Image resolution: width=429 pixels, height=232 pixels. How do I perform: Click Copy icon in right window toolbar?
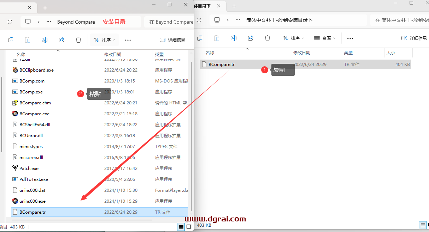click(200, 38)
